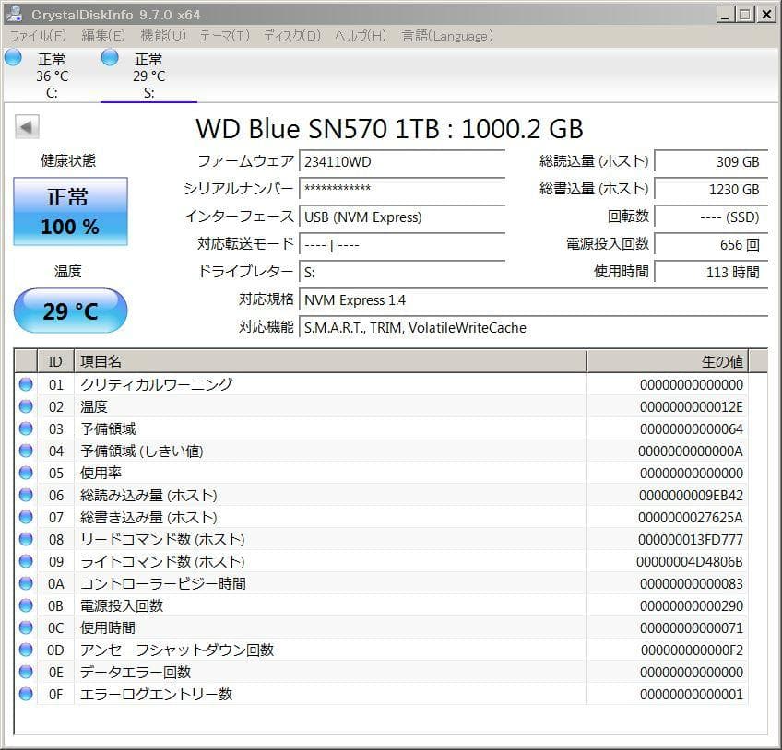The height and width of the screenshot is (750, 782).
Task: Click the blue indicator beside クリティカルワーニング
Action: coord(25,384)
